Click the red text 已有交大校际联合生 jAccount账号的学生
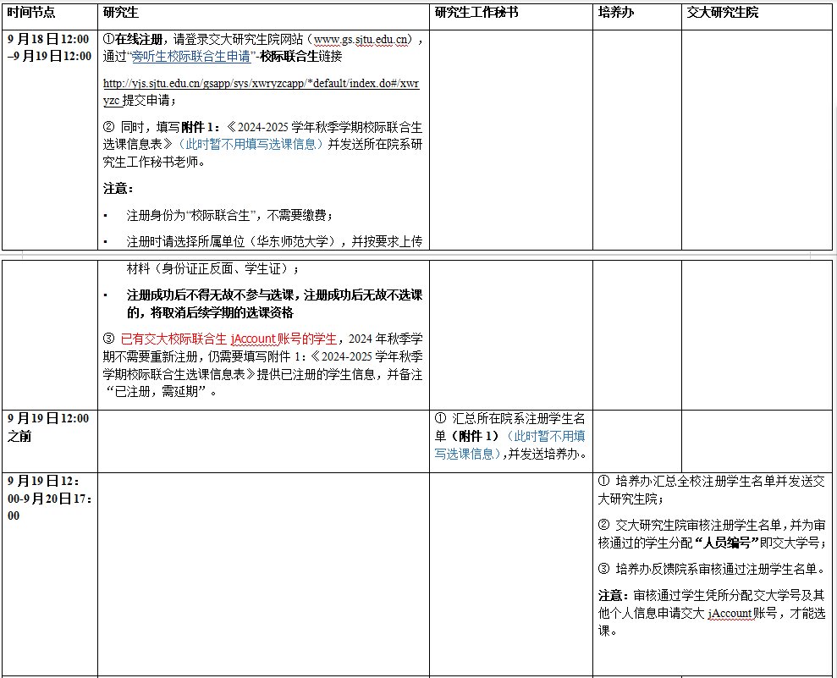Viewport: 837px width, 678px height. 229,339
